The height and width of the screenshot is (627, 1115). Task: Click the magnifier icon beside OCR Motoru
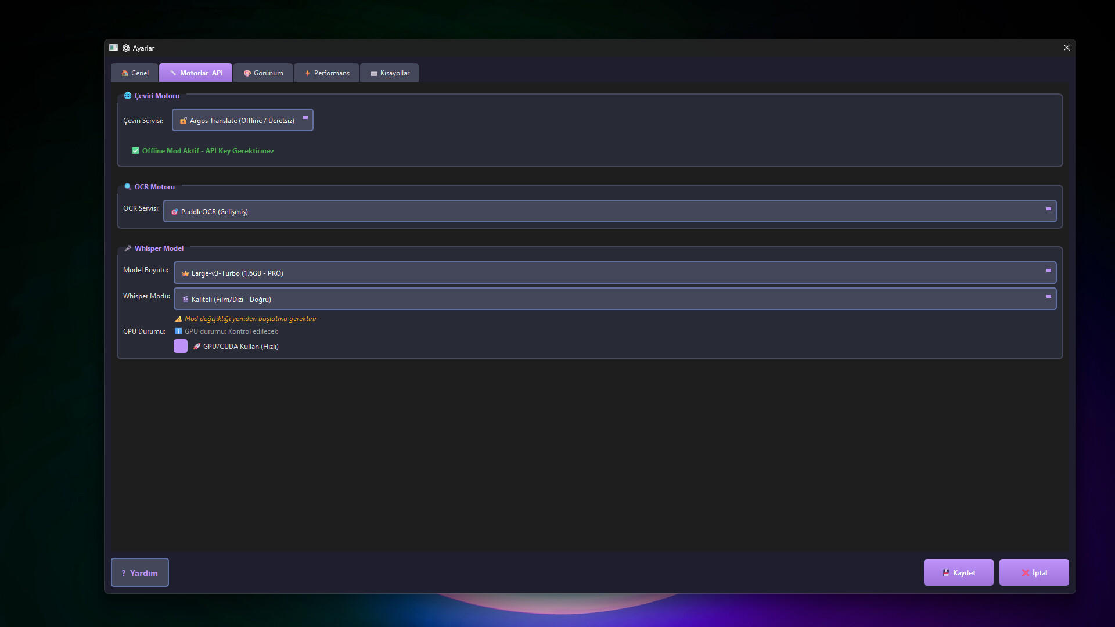pyautogui.click(x=128, y=187)
